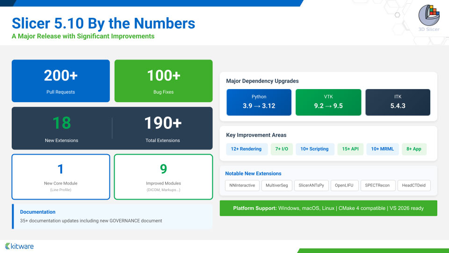The image size is (449, 253).
Task: Click the 190+ Total Extensions statistic
Action: (162, 128)
